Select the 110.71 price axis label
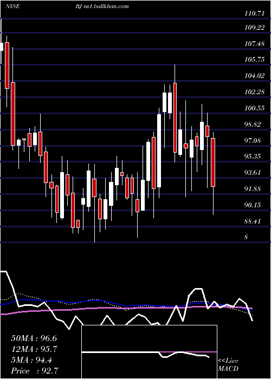 (x=254, y=14)
